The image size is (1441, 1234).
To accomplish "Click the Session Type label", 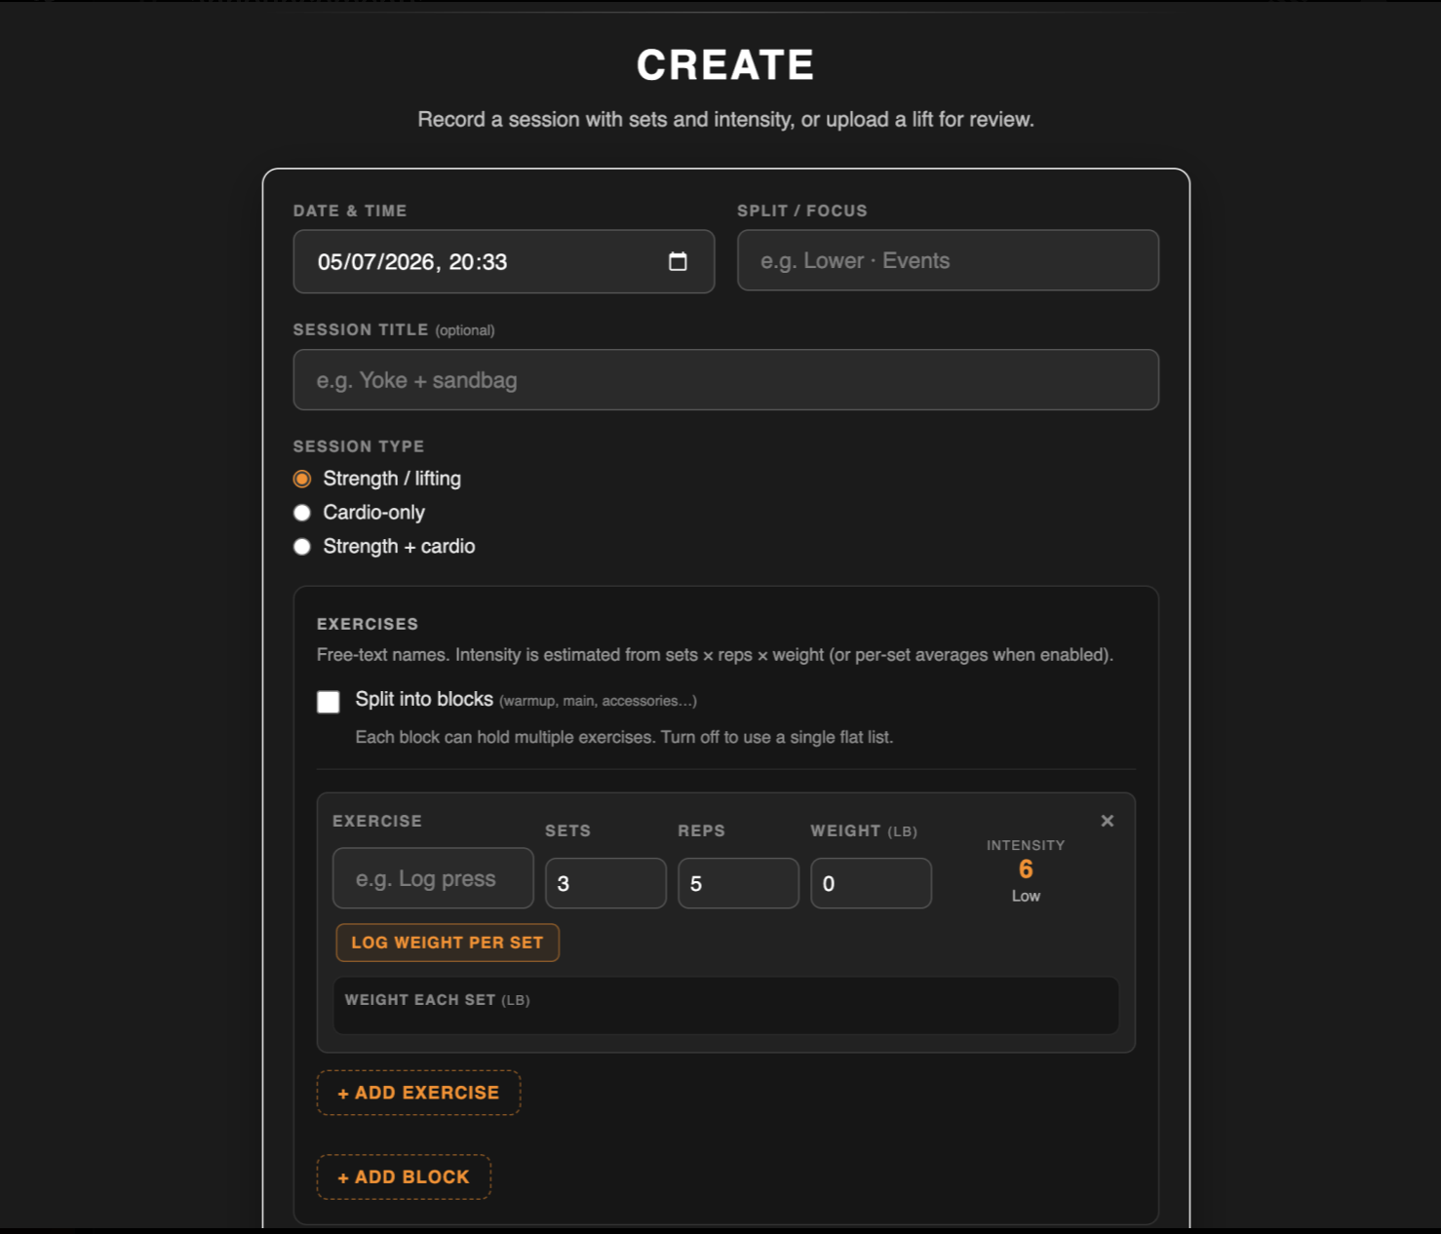I will point(359,446).
